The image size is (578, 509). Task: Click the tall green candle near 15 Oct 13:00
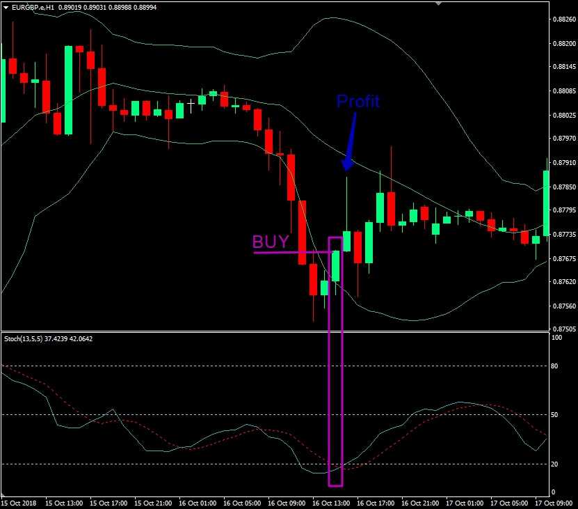click(68, 90)
